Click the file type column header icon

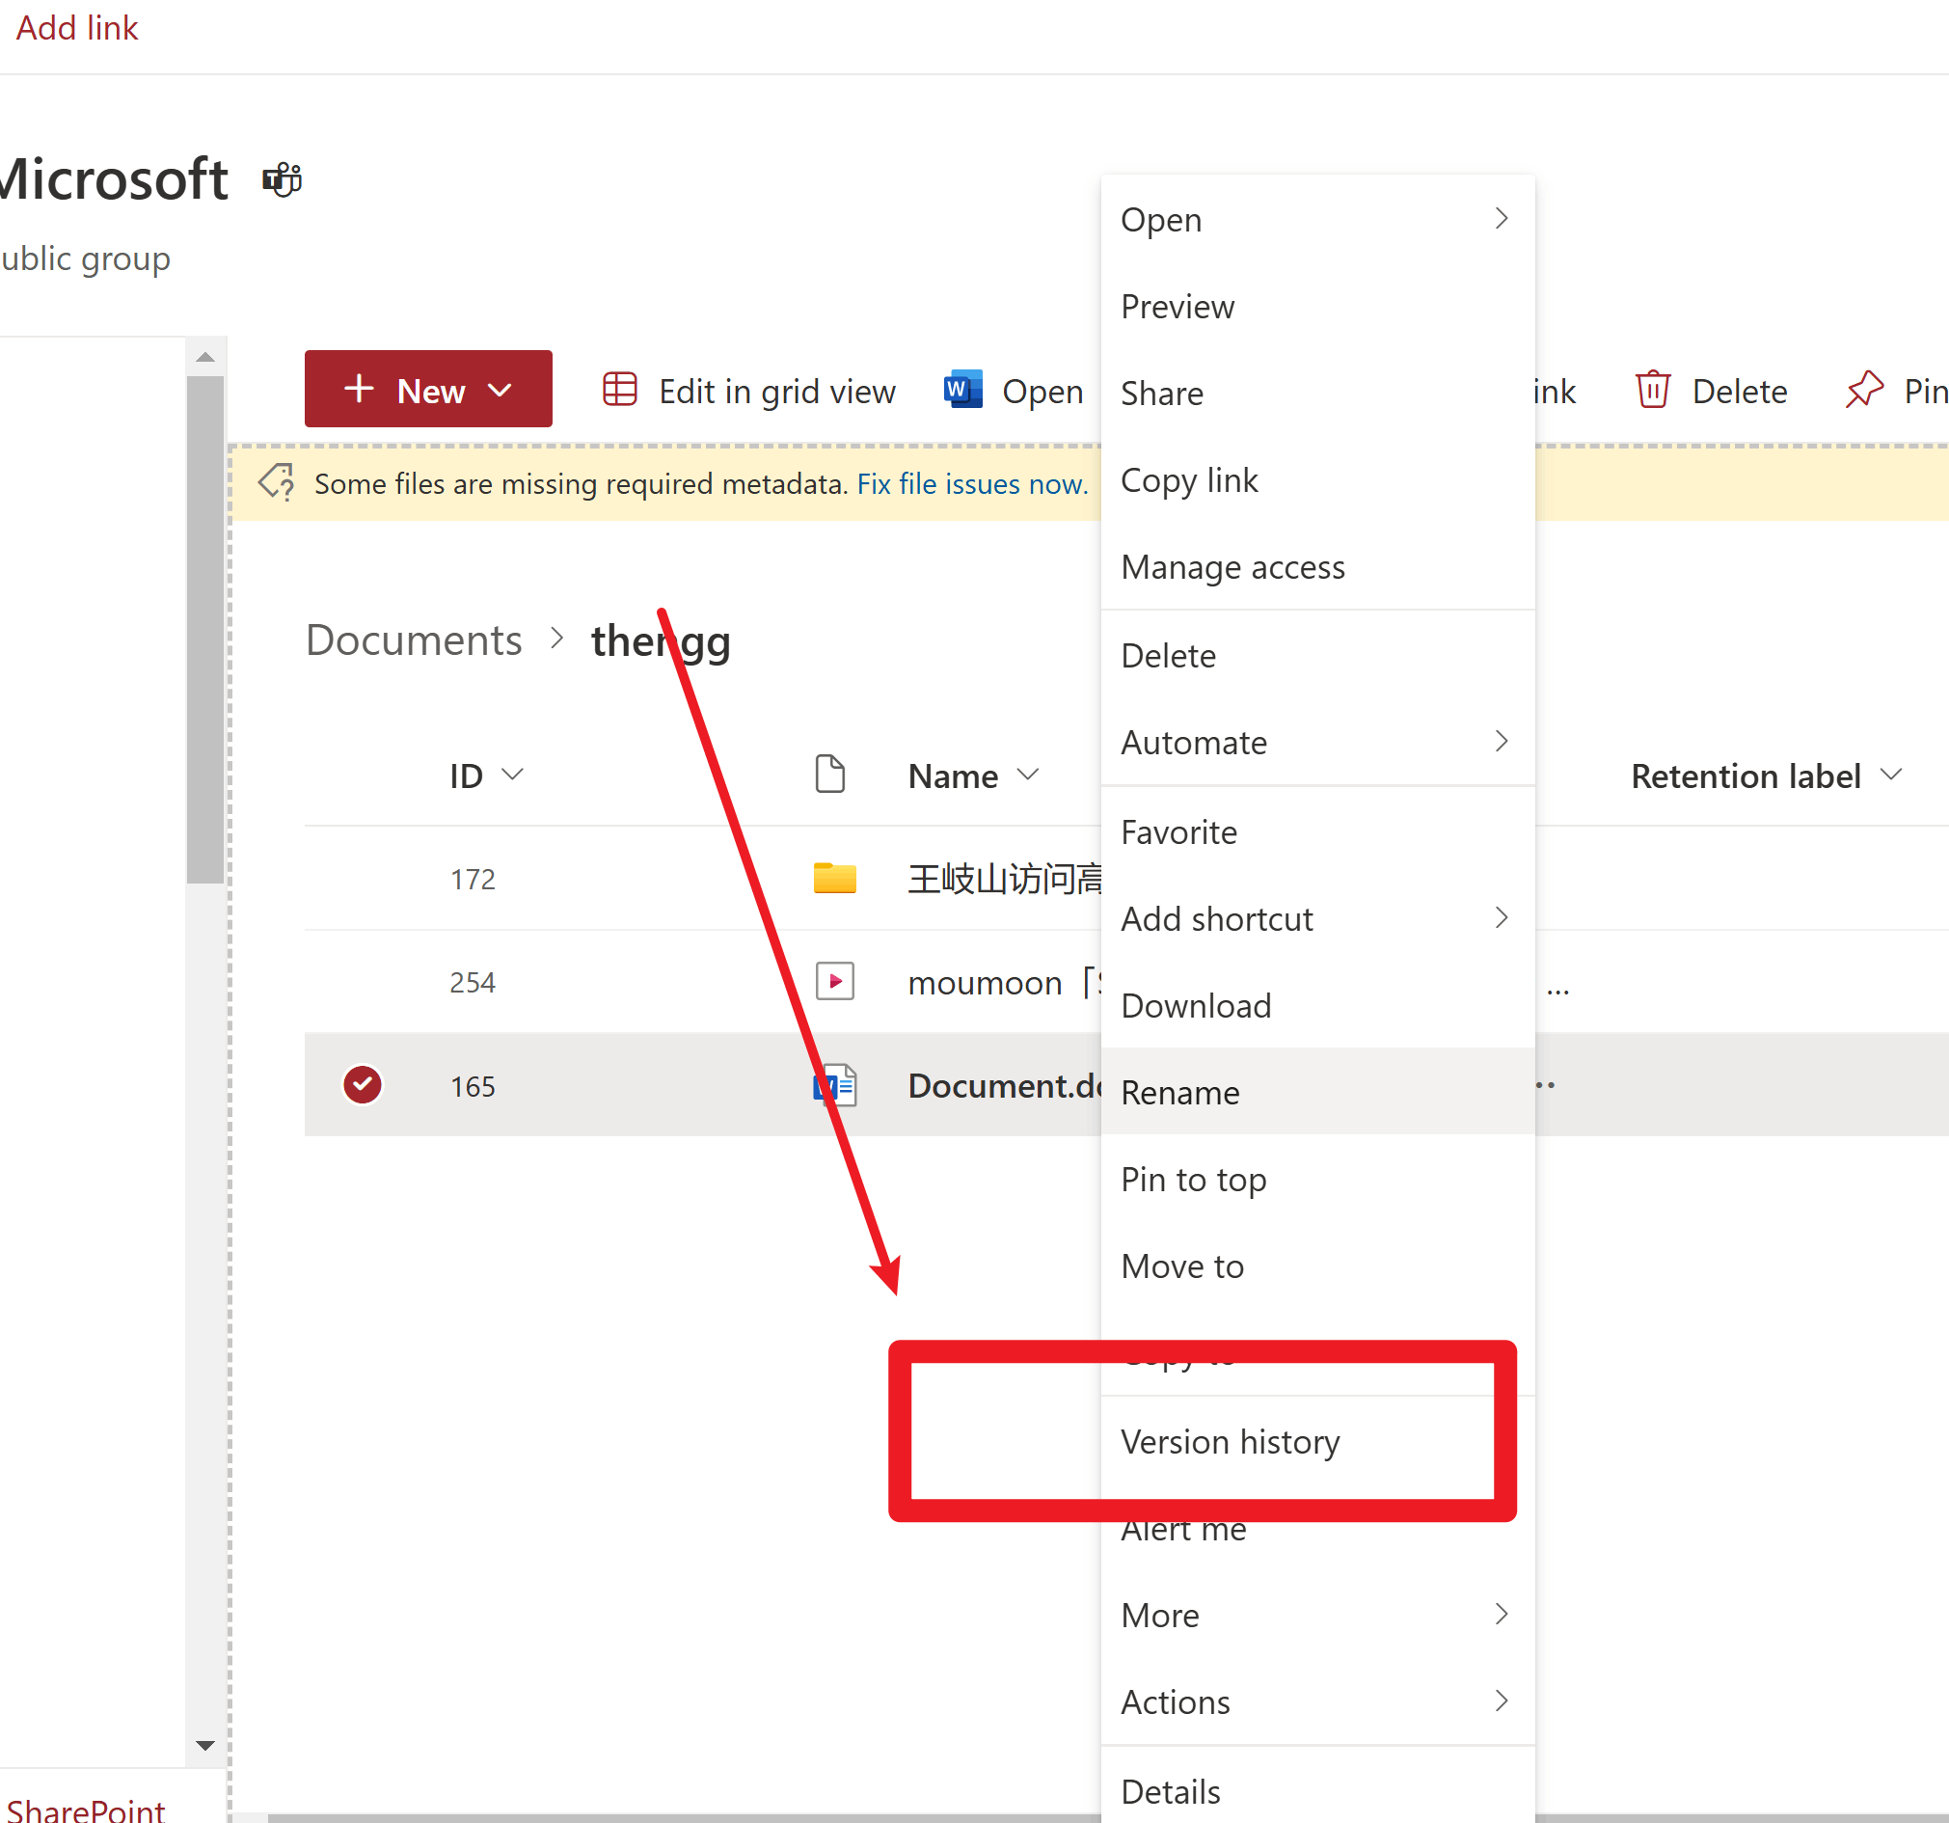(x=829, y=774)
